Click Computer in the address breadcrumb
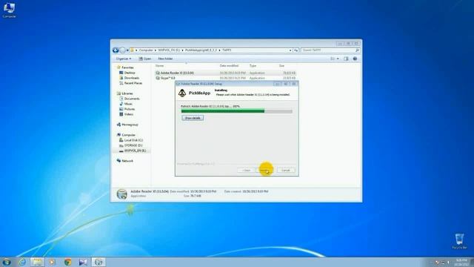The image size is (474, 267). click(146, 50)
